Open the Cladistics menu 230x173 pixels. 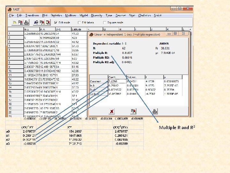click(x=144, y=15)
